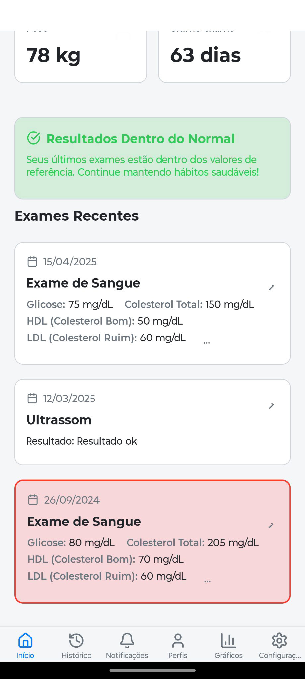Open the Histórico clock icon
Screen dimensions: 305x679
[76, 640]
